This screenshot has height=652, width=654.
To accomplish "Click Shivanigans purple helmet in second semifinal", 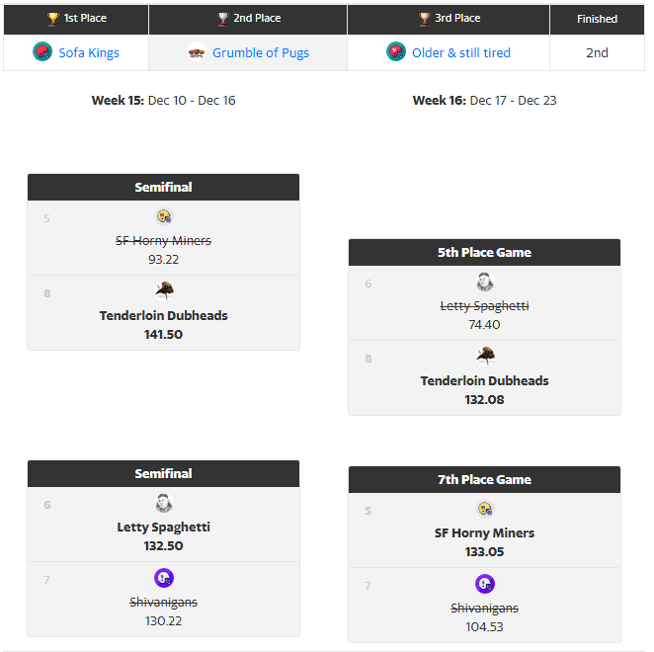I will click(164, 578).
